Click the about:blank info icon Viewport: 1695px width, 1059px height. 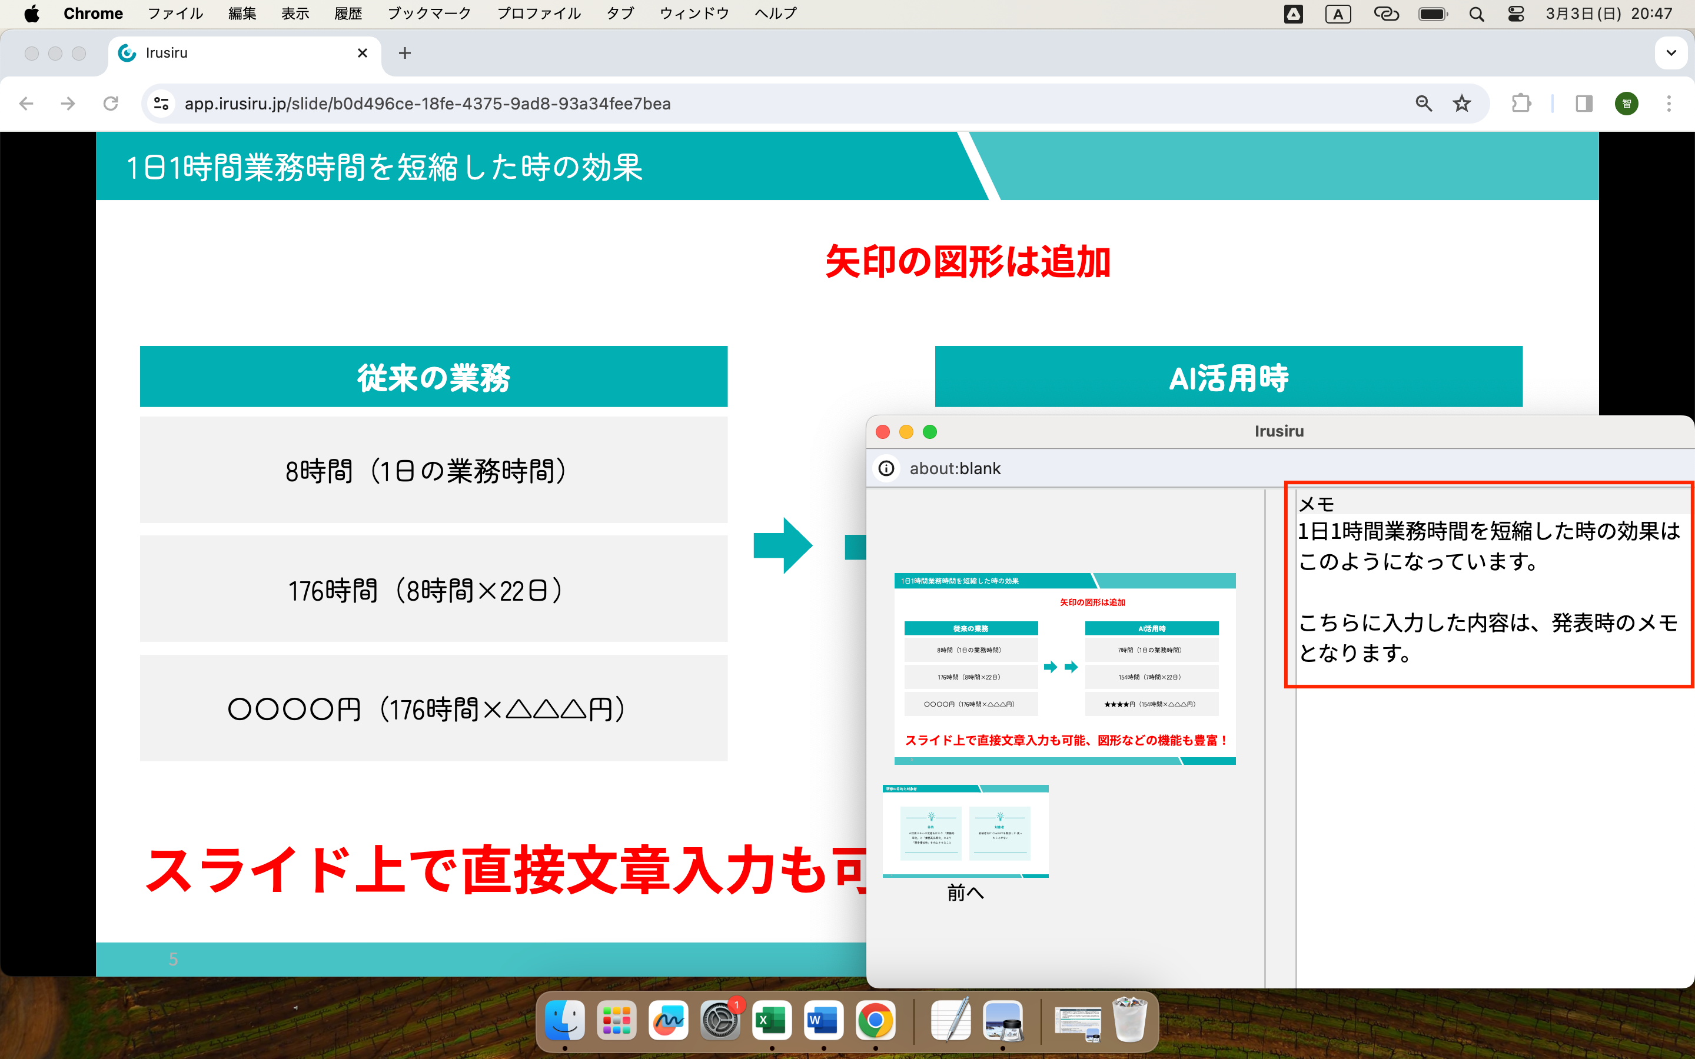tap(887, 468)
